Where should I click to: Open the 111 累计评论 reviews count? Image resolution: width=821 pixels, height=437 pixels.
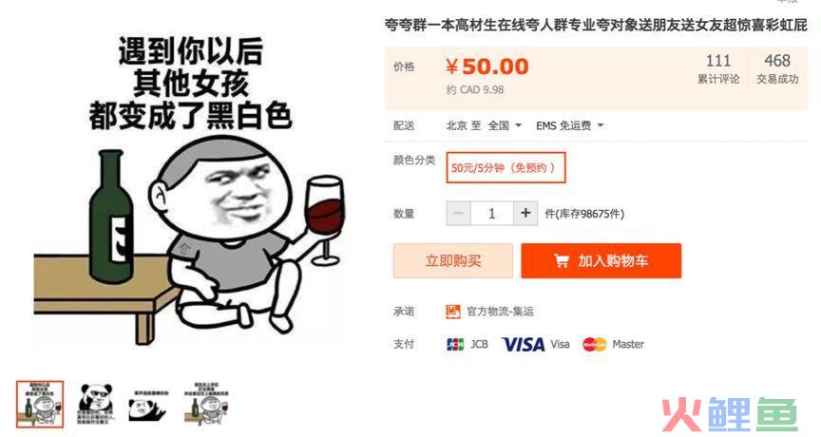[x=718, y=68]
